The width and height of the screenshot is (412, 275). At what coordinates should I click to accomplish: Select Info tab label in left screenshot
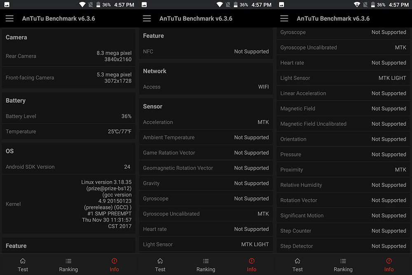coord(114,269)
